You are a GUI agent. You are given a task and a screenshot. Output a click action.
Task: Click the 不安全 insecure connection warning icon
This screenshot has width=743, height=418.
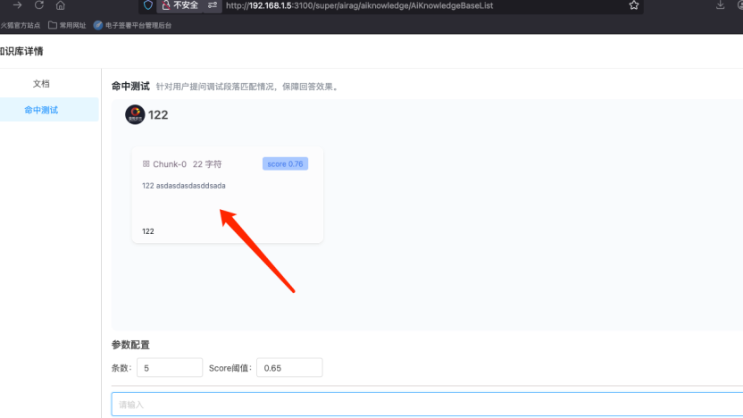165,5
